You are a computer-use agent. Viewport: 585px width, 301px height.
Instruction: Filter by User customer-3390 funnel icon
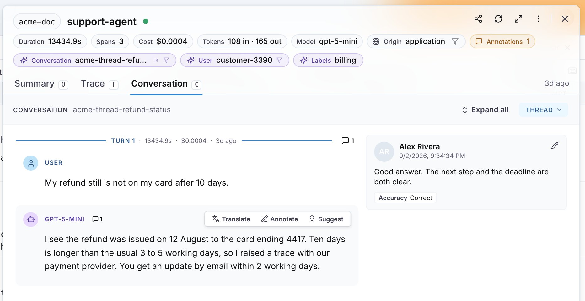(279, 60)
